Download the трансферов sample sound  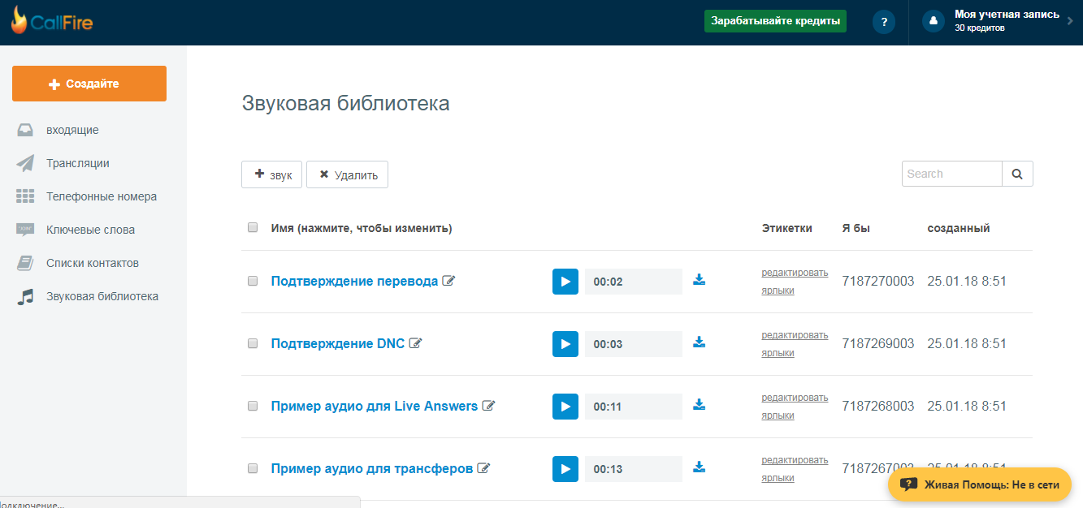(x=699, y=467)
